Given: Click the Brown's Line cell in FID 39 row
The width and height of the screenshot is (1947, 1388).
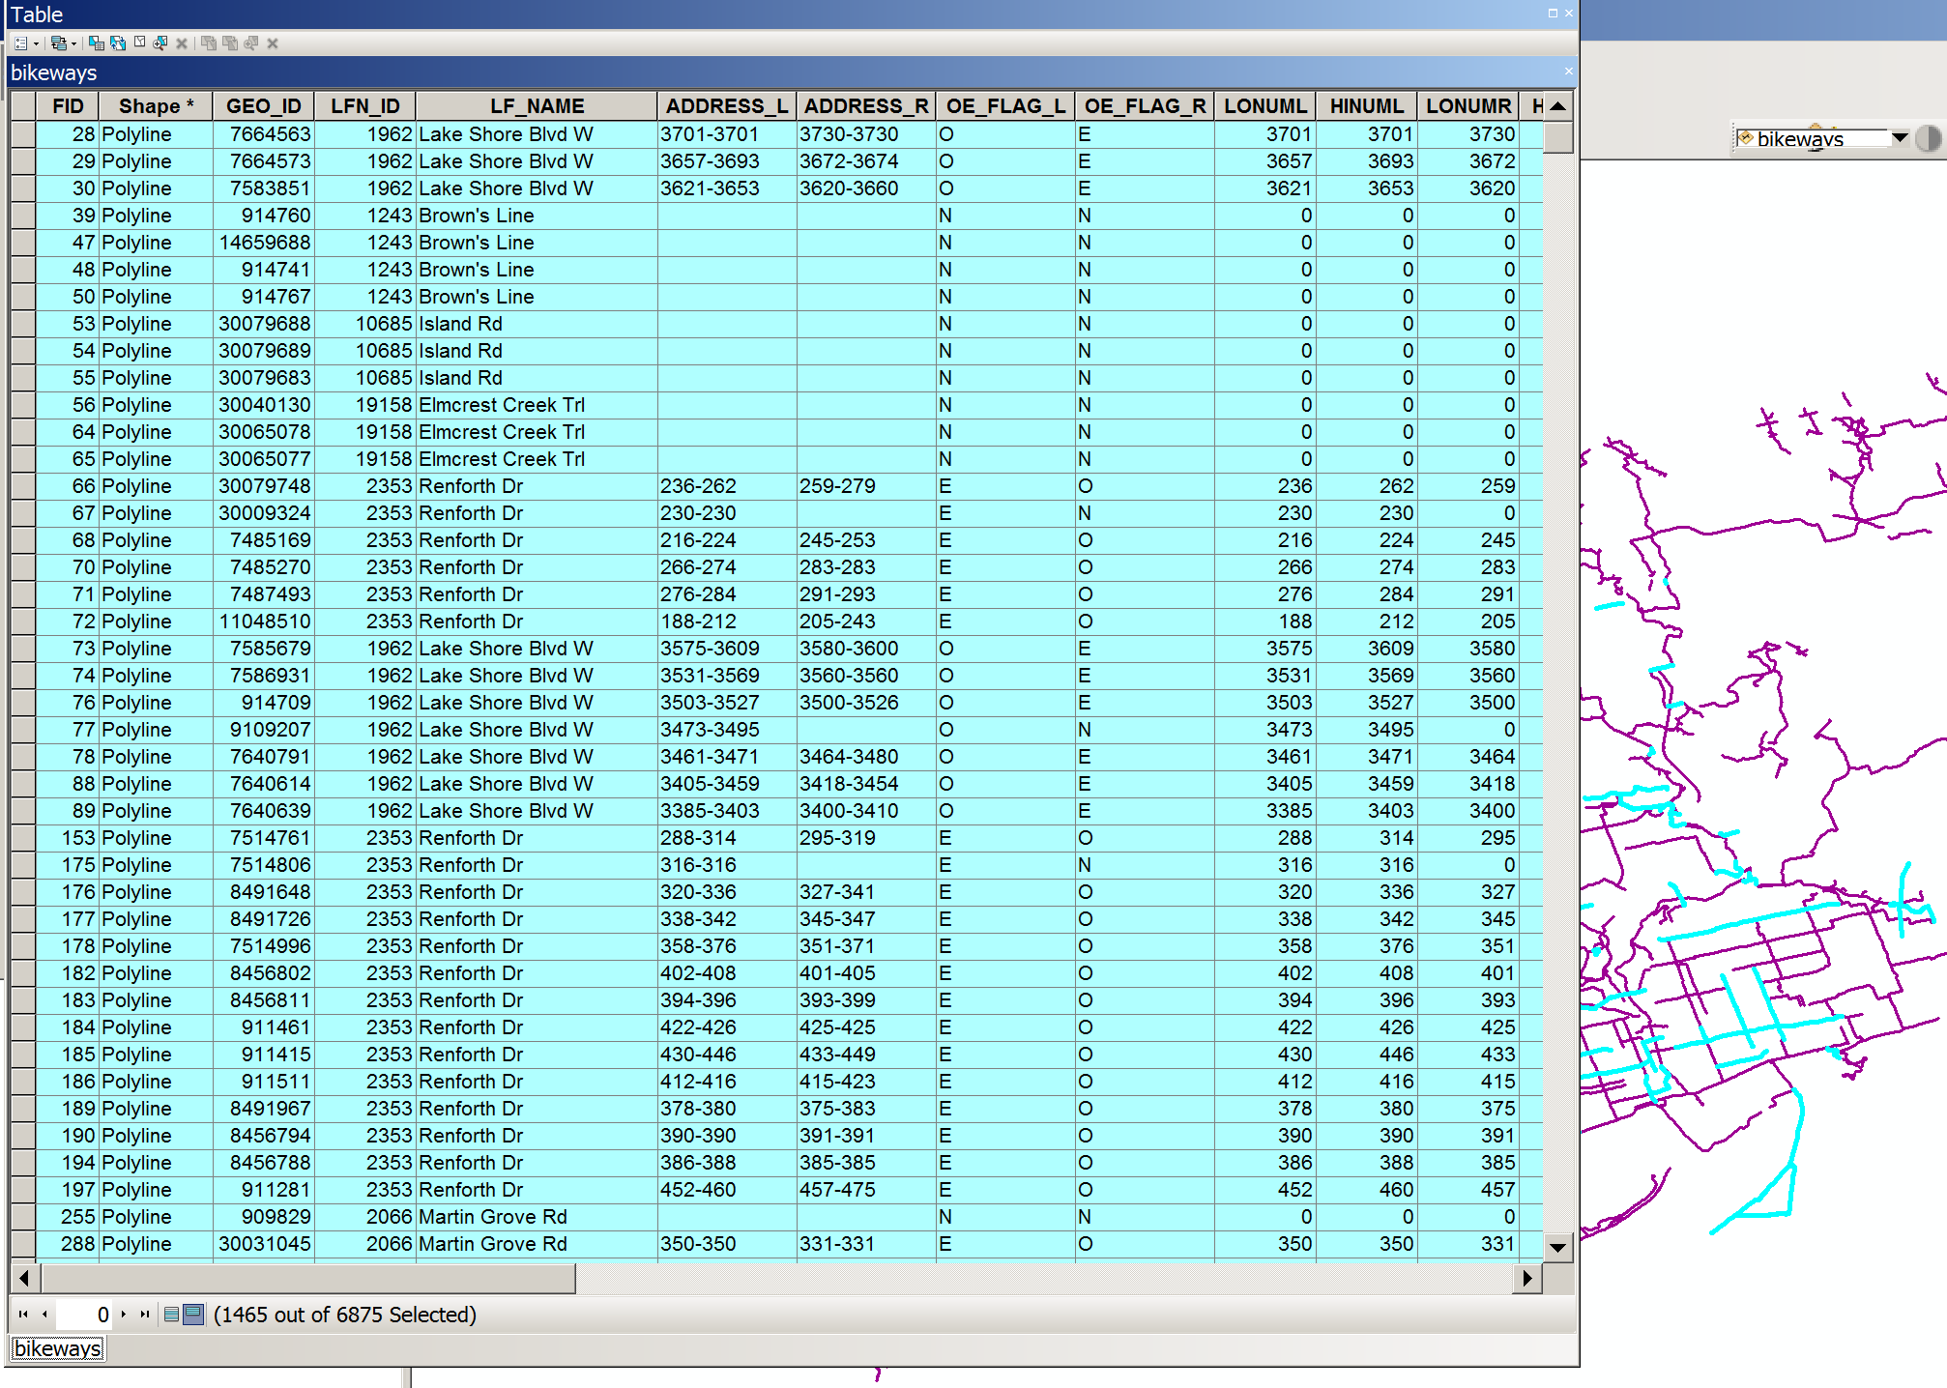Looking at the screenshot, I should point(537,216).
